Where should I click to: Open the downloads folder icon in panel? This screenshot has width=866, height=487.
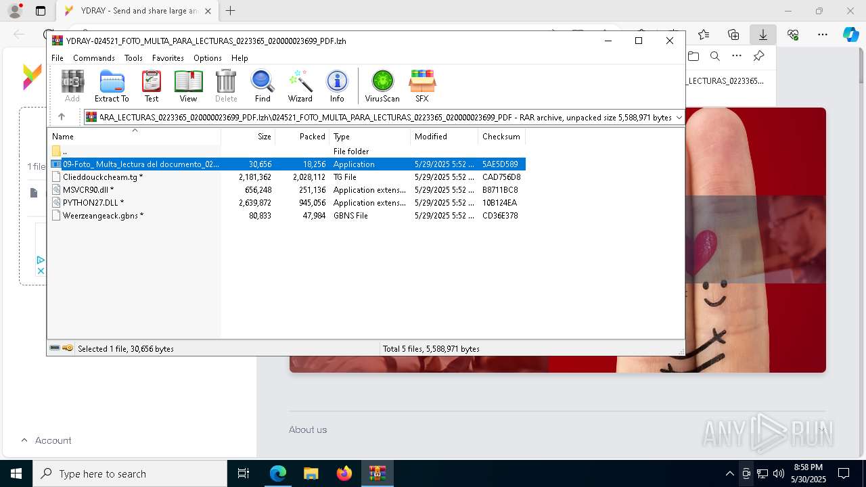[x=693, y=56]
